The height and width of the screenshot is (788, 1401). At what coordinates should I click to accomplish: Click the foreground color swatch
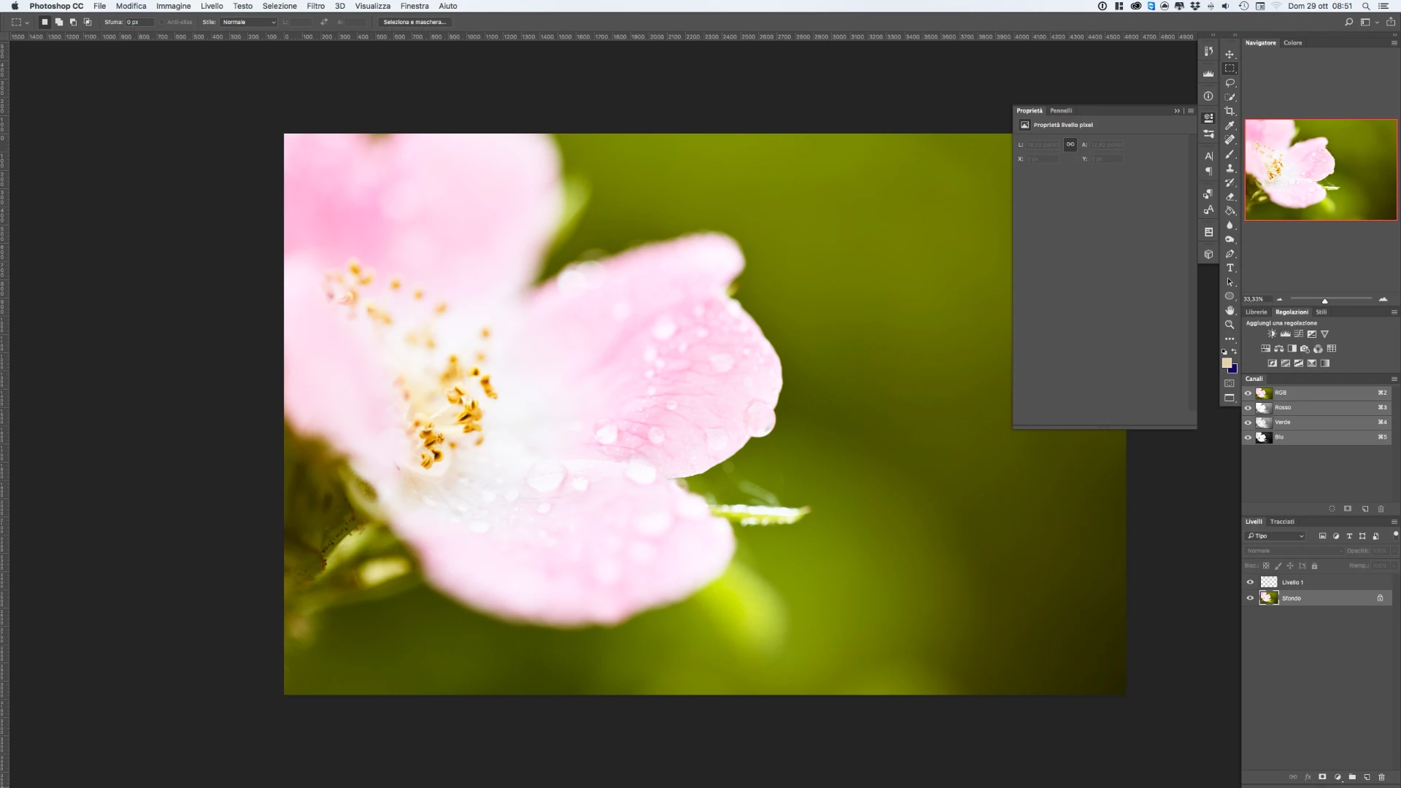click(1227, 363)
